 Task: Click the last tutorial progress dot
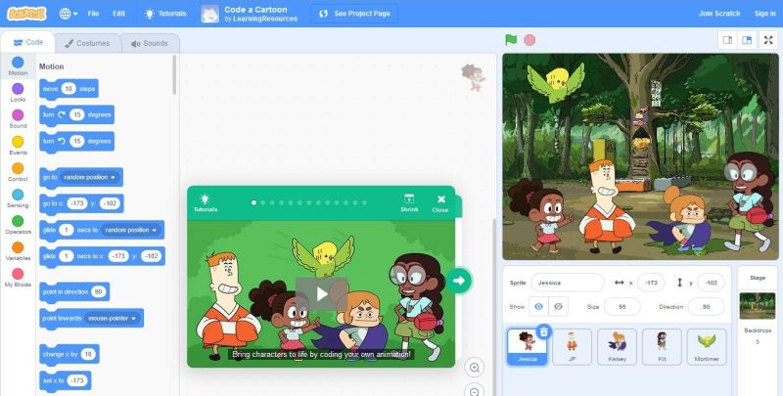coord(364,203)
